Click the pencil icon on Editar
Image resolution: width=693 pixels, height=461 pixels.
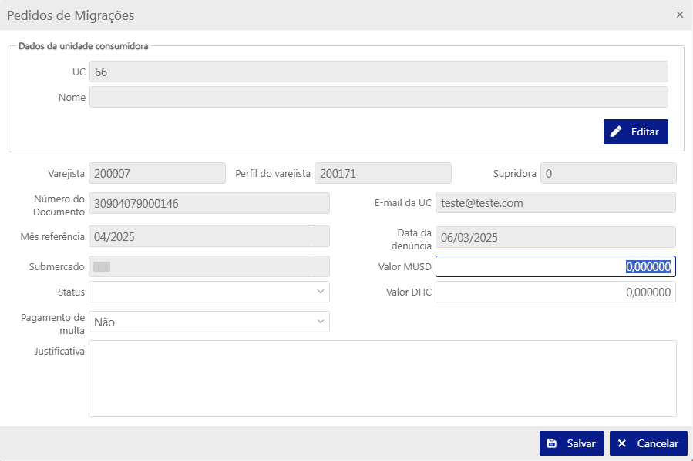coord(616,132)
